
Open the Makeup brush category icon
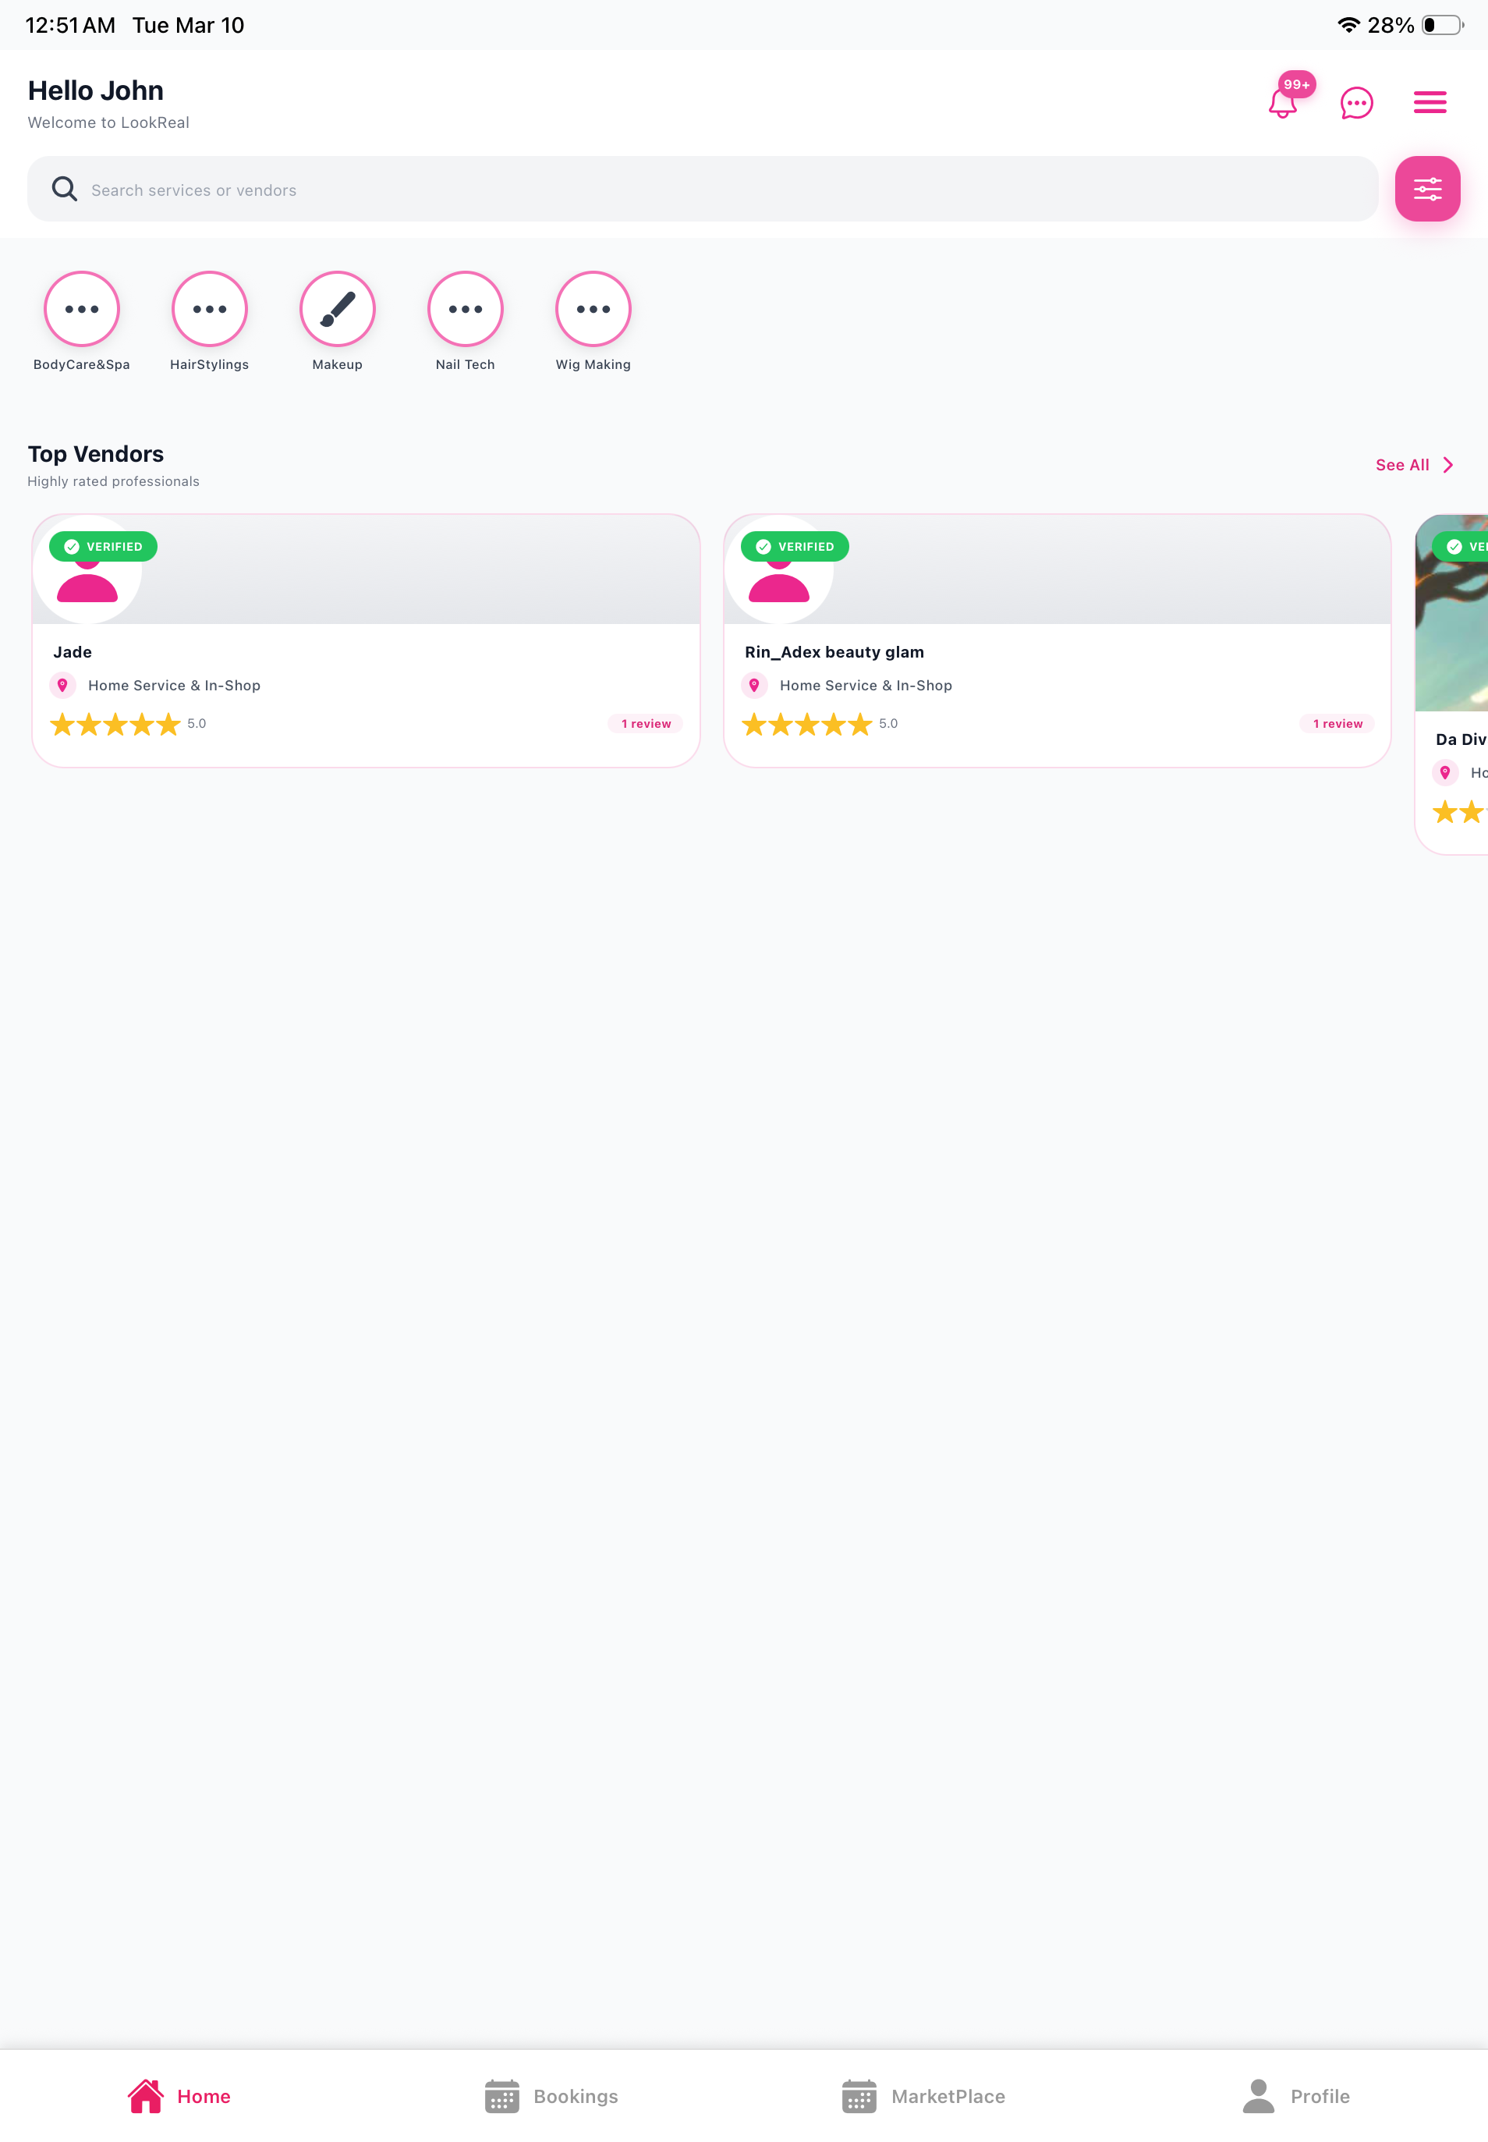pyautogui.click(x=337, y=308)
